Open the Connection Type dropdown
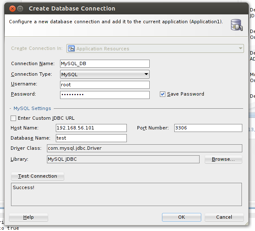 pos(105,74)
